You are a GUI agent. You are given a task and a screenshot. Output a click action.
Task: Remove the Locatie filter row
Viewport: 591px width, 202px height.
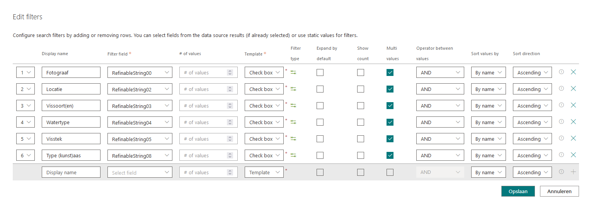pyautogui.click(x=573, y=88)
